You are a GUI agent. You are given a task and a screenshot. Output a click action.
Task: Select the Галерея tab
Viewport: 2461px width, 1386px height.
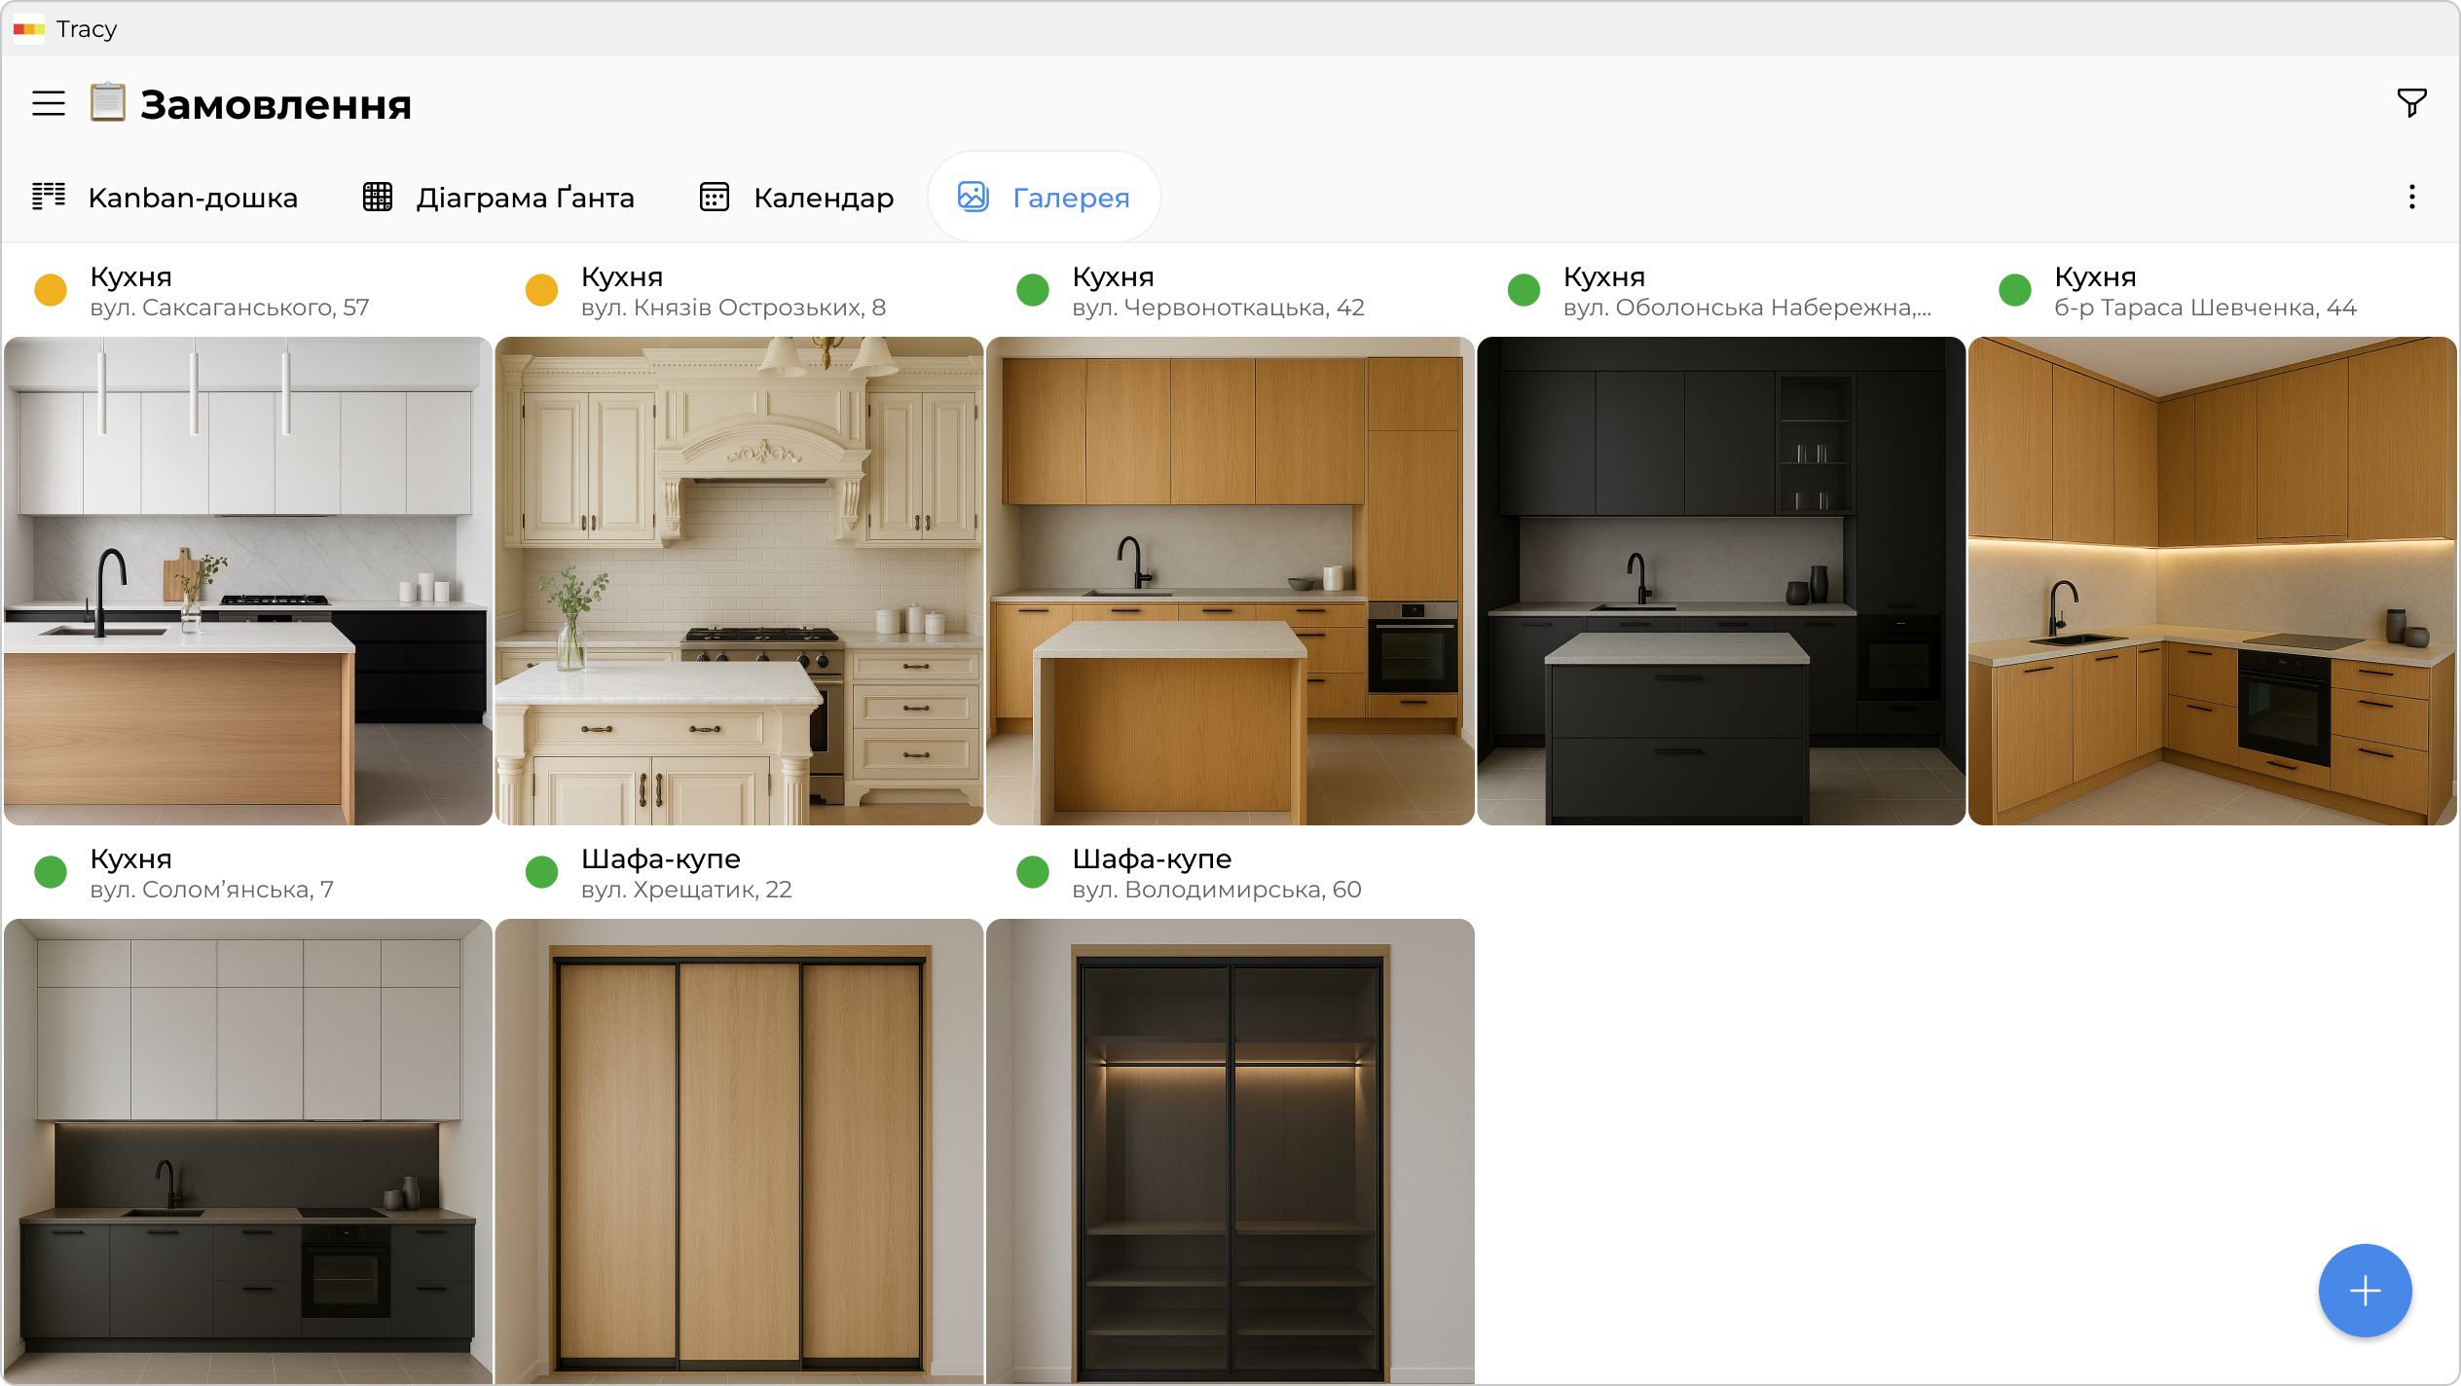1044,198
